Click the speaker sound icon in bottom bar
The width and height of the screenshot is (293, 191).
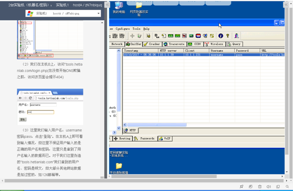(x=269, y=186)
